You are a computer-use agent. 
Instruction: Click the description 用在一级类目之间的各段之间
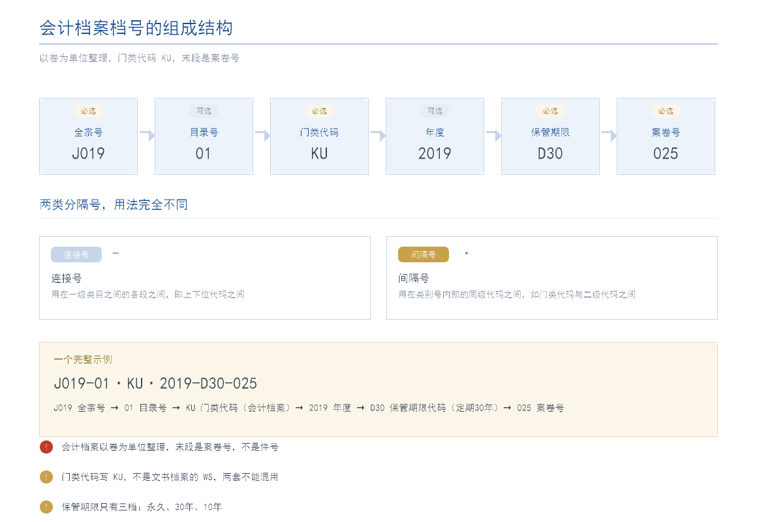coord(147,294)
